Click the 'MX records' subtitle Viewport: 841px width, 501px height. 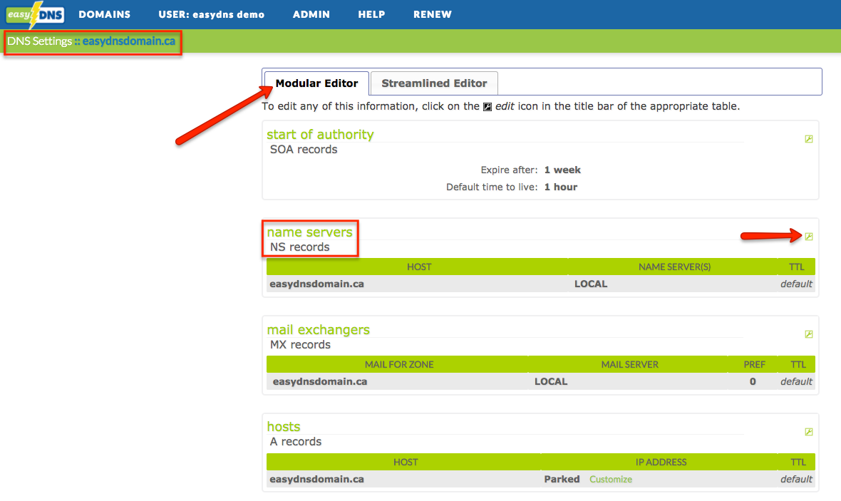tap(300, 345)
